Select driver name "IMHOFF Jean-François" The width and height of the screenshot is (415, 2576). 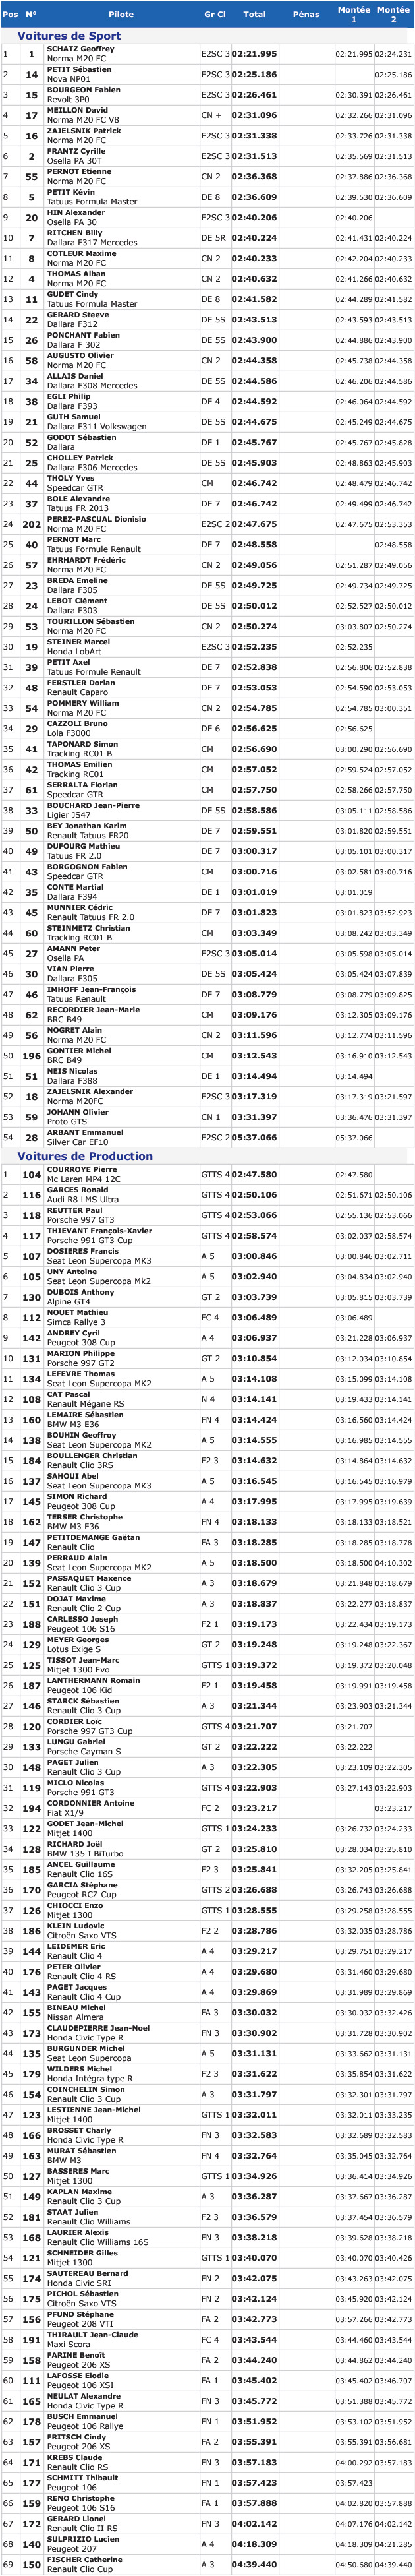(91, 989)
